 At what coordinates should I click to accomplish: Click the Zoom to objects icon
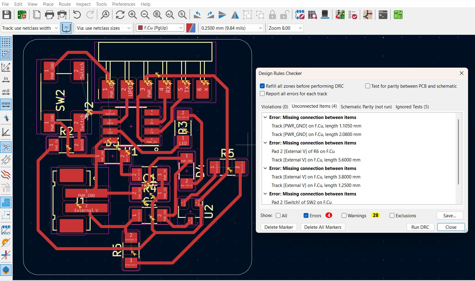point(170,15)
